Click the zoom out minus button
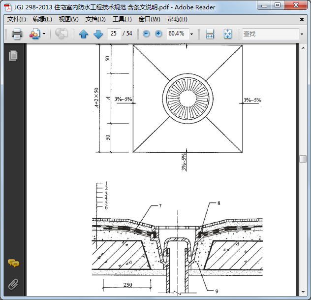The width and height of the screenshot is (311, 300). pyautogui.click(x=146, y=33)
